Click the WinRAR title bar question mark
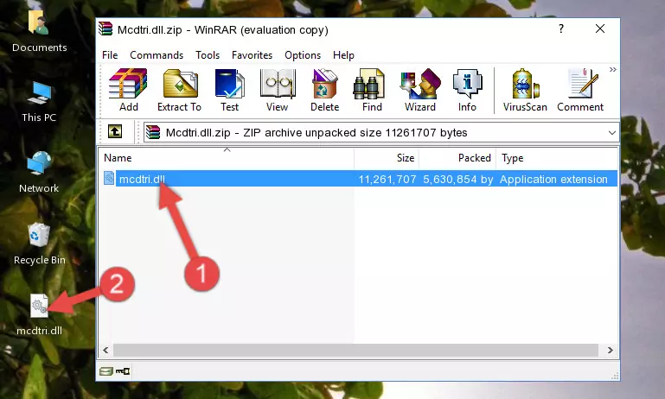665x399 pixels. click(x=561, y=28)
